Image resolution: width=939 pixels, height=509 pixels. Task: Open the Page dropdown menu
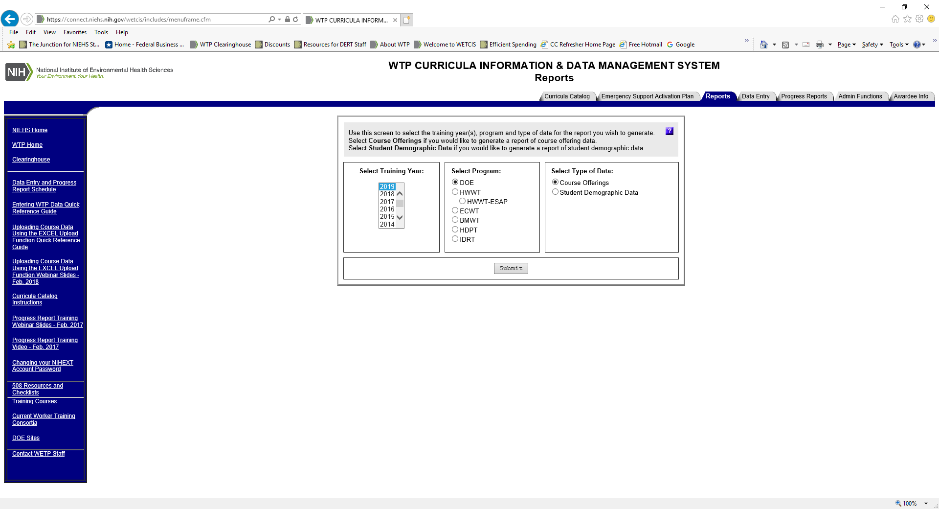pyautogui.click(x=847, y=45)
